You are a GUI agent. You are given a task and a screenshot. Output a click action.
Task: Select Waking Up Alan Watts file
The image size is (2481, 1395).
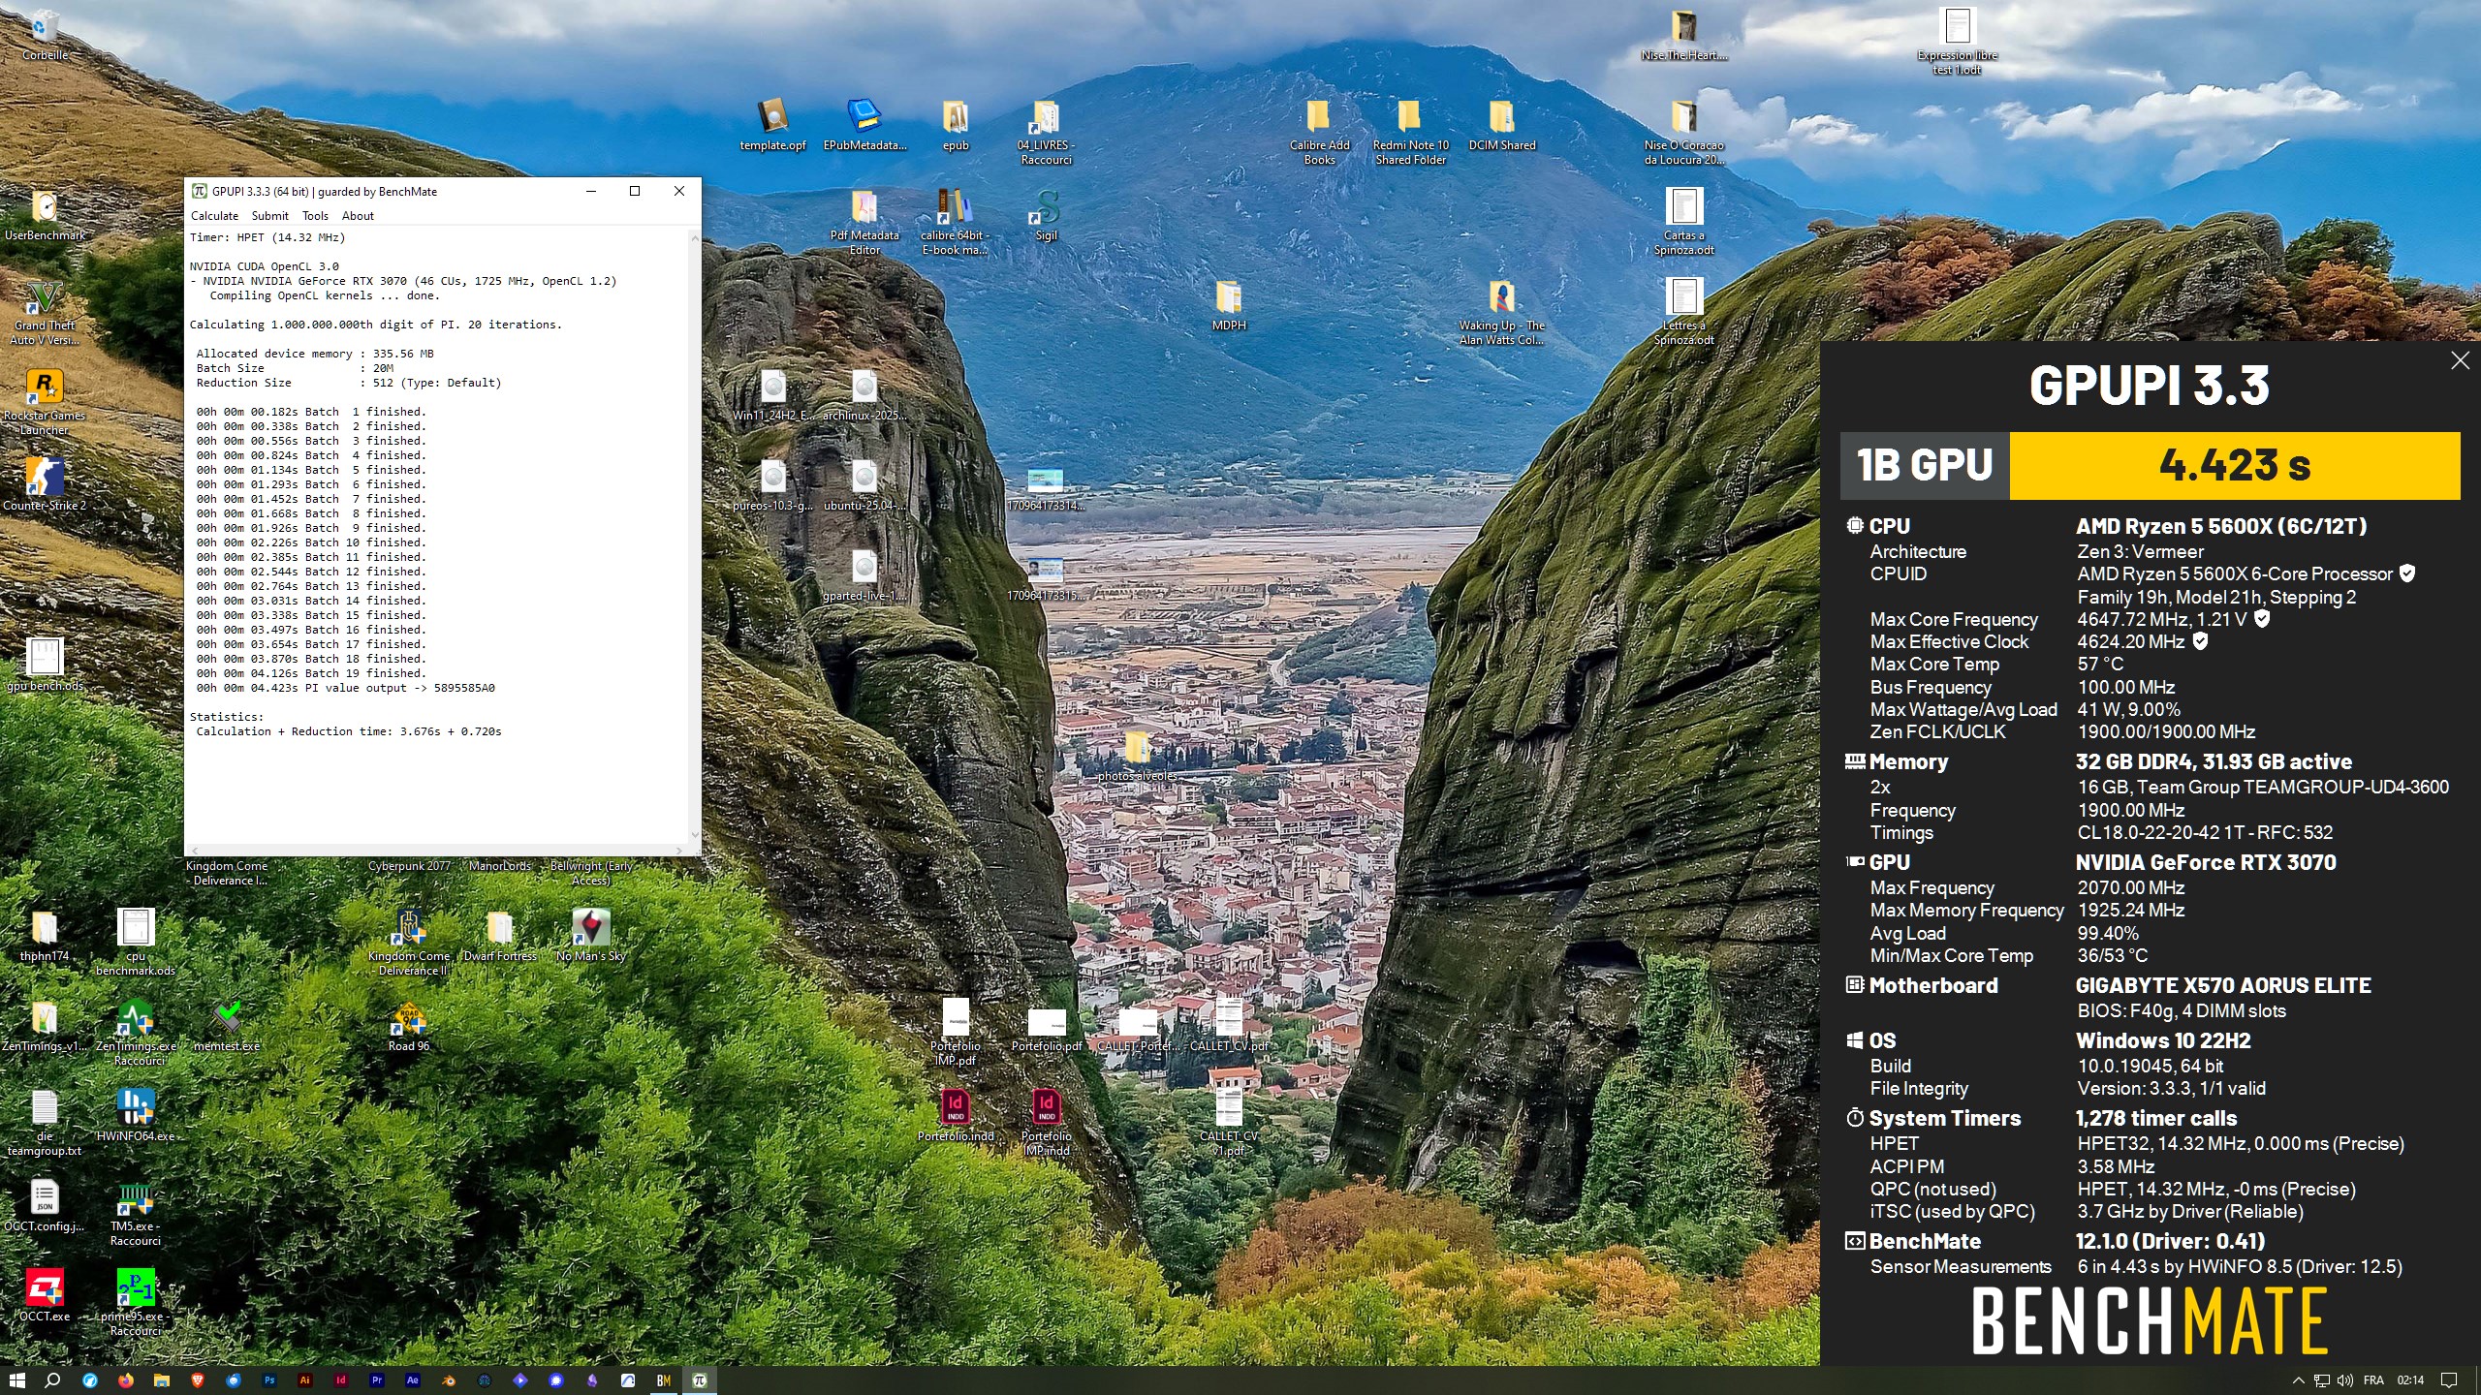pos(1502,312)
